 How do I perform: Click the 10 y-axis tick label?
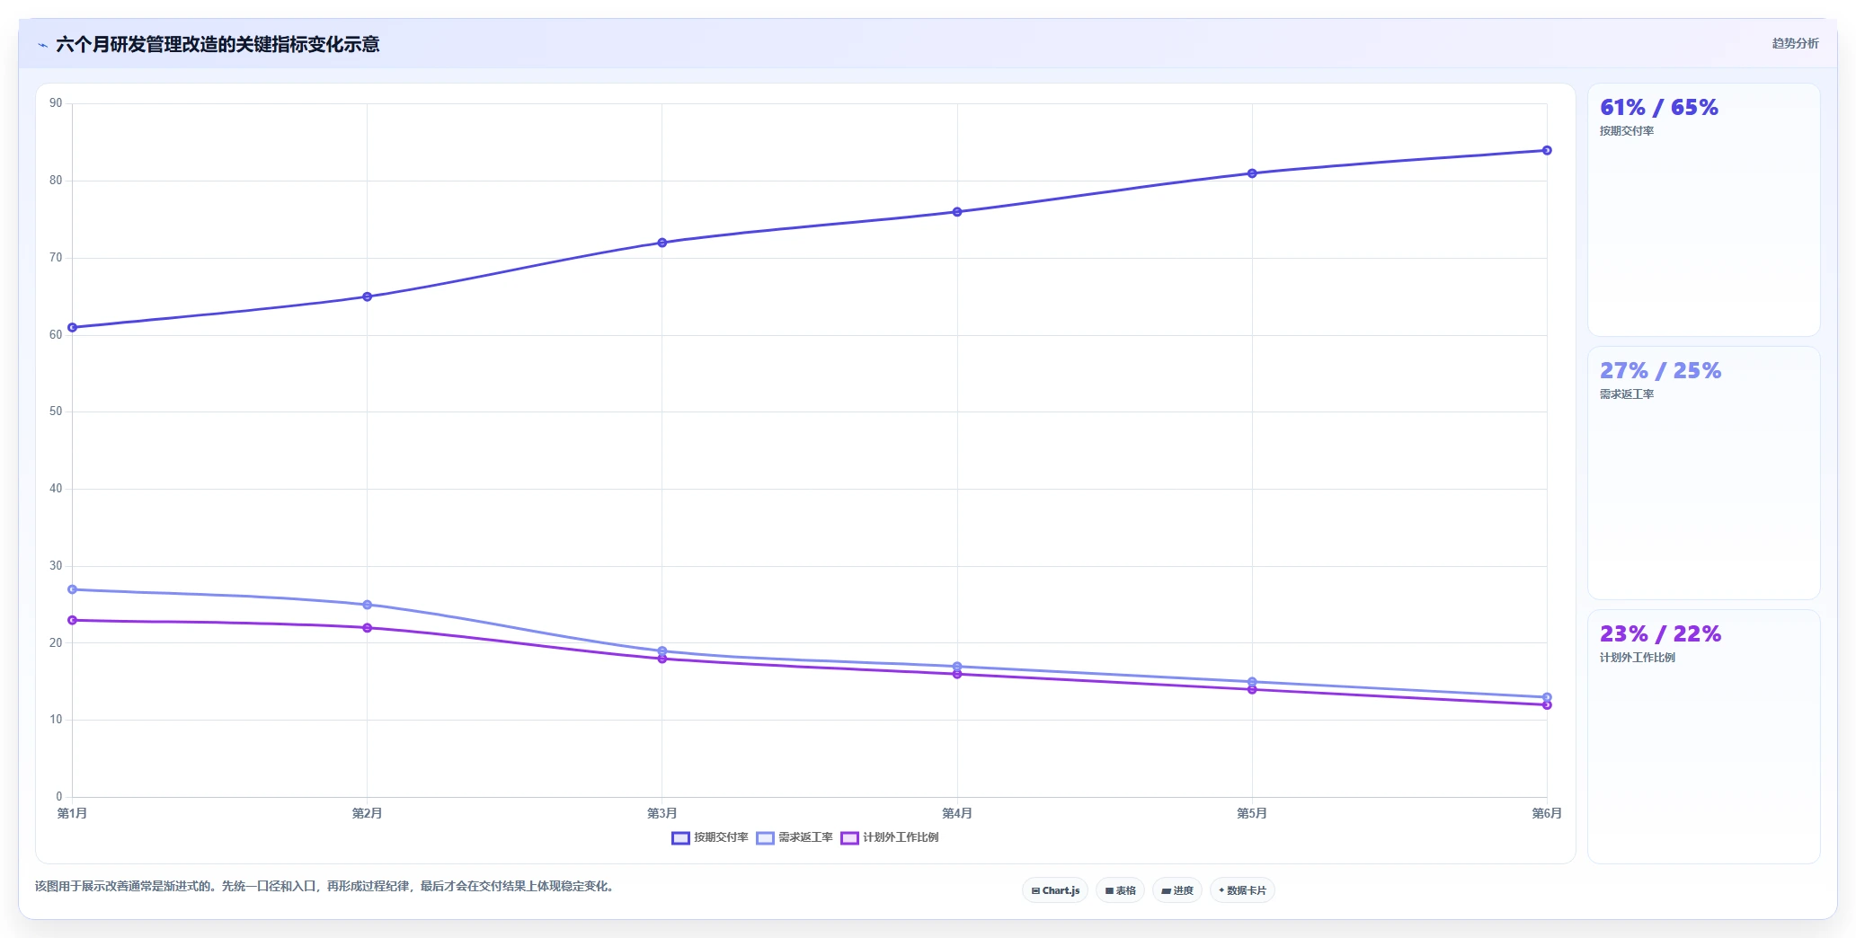pyautogui.click(x=56, y=720)
